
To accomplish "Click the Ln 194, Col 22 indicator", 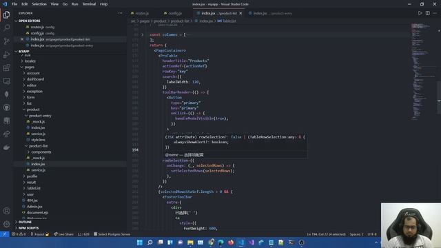I will point(326,234).
